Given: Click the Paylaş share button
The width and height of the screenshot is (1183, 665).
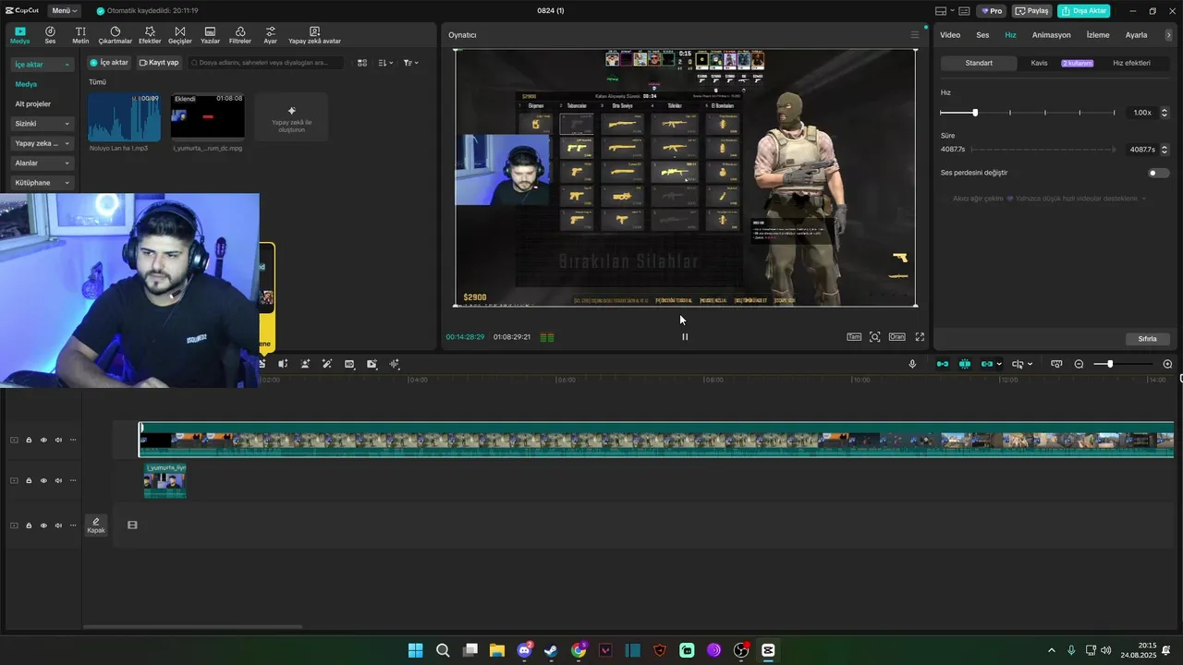Looking at the screenshot, I should pos(1032,11).
